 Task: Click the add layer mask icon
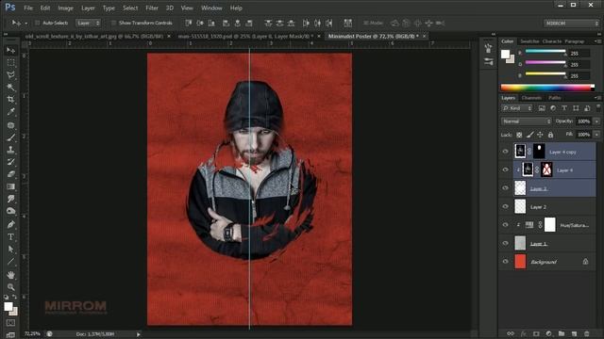pyautogui.click(x=536, y=333)
